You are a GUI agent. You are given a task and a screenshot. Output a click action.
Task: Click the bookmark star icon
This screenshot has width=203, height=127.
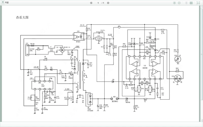(3, 3)
